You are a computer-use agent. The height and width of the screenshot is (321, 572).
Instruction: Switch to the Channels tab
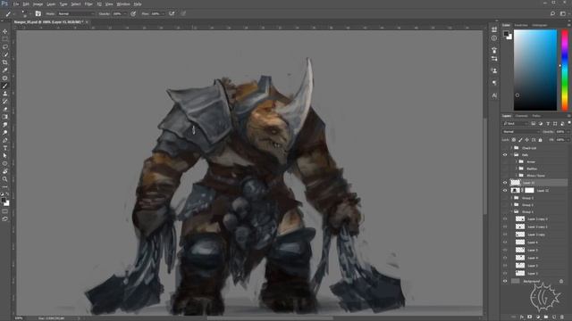tap(521, 116)
